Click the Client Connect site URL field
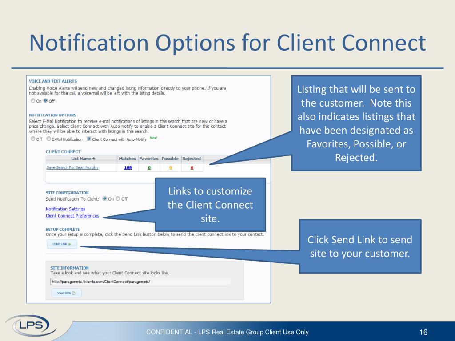Image resolution: width=455 pixels, height=341 pixels. click(x=141, y=282)
